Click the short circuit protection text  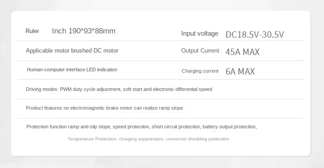click(176, 127)
